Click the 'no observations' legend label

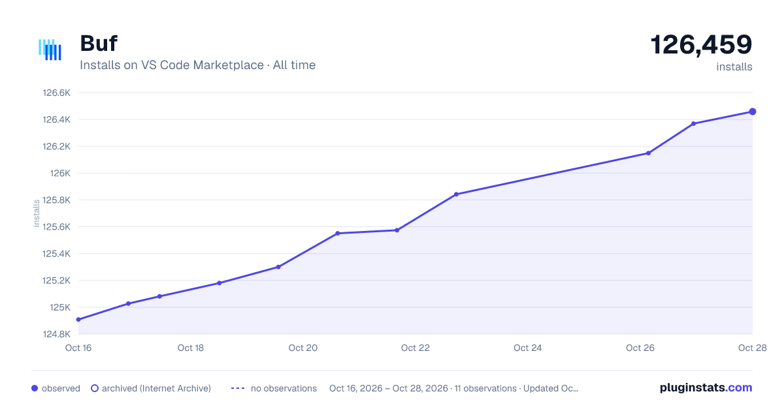284,388
